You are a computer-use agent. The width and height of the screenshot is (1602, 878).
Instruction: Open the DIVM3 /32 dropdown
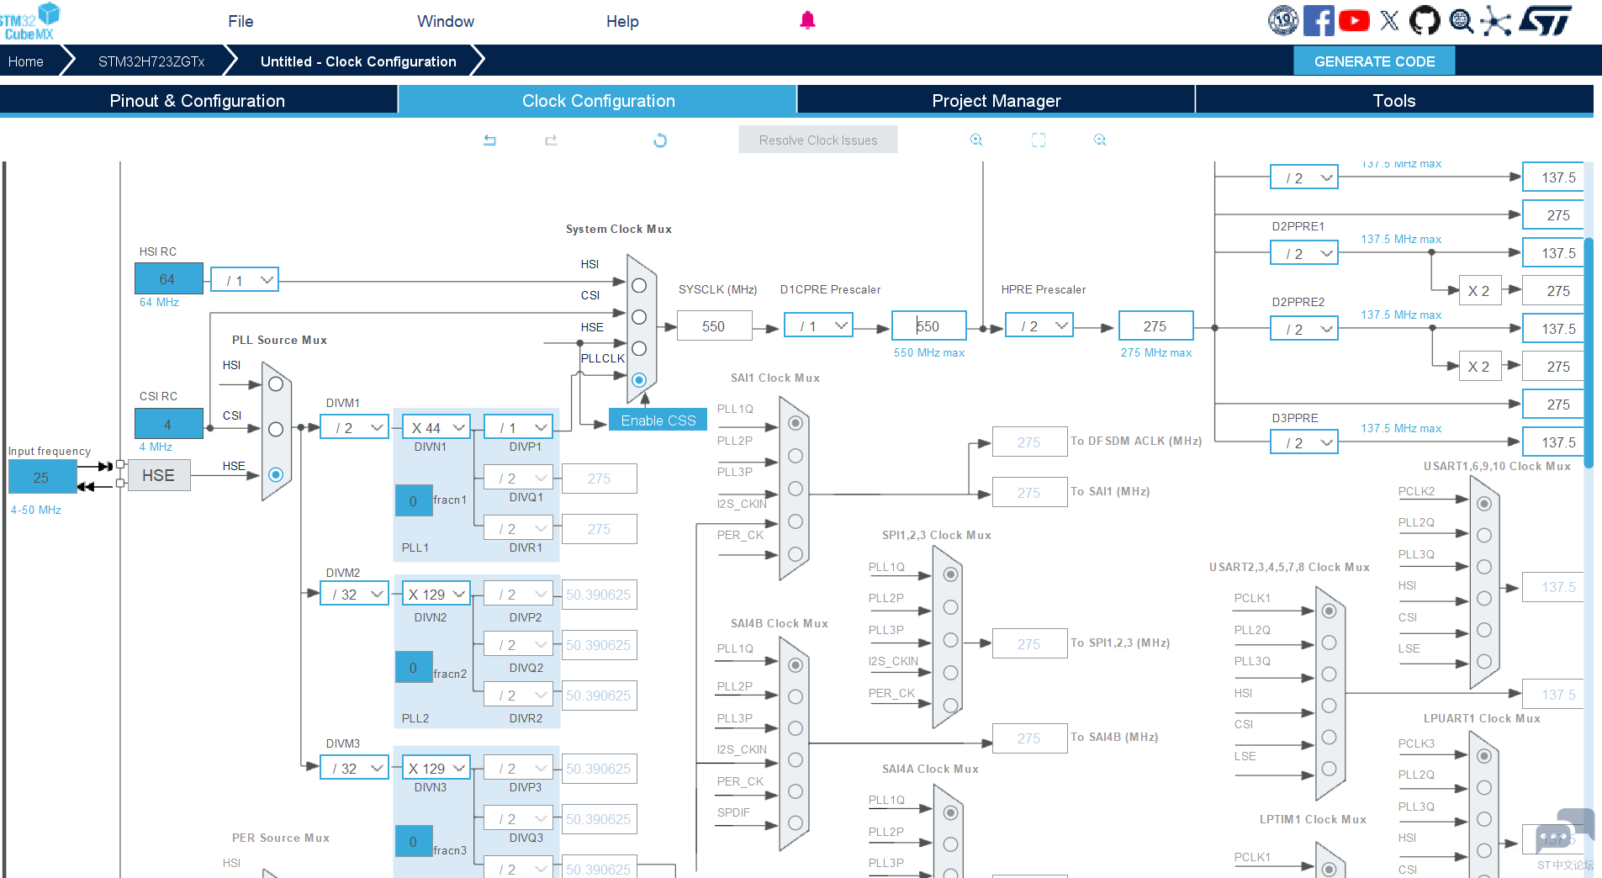(354, 769)
